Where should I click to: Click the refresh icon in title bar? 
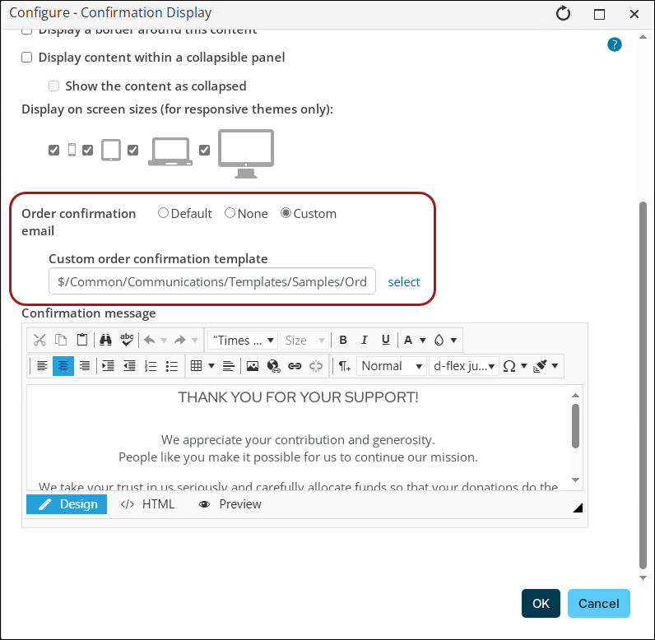[563, 14]
